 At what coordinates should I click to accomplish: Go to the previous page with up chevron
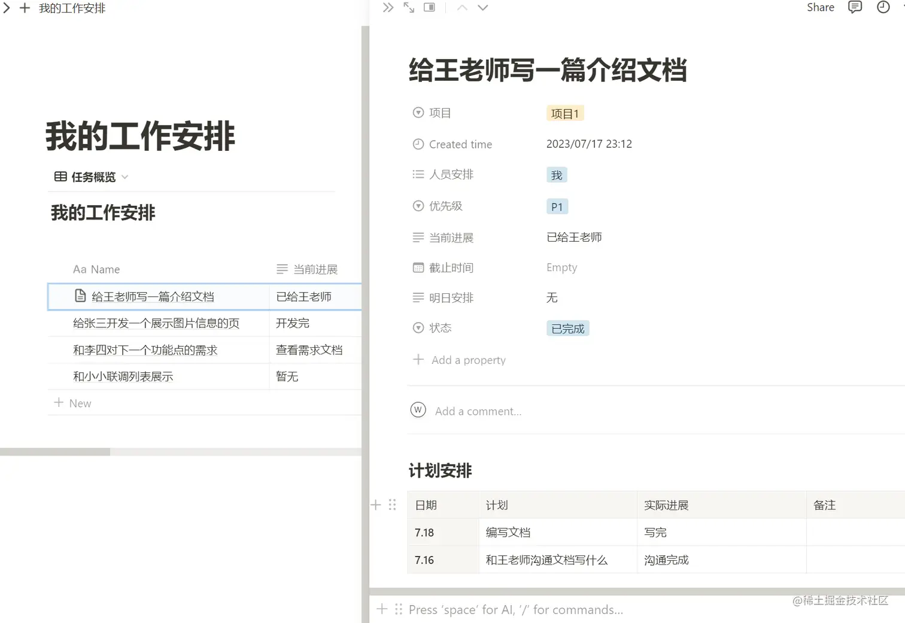(462, 8)
